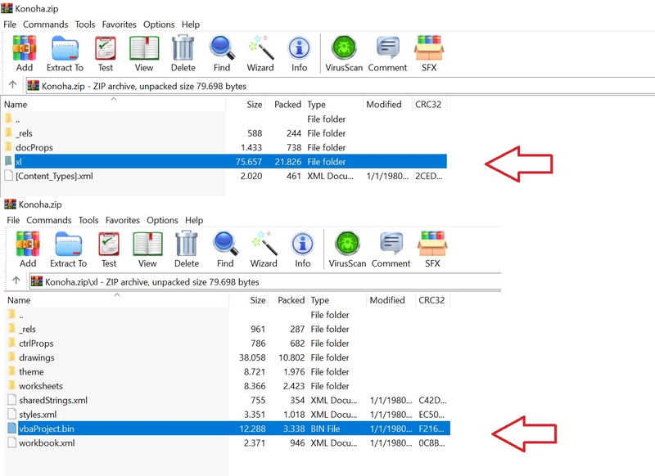Sort by Name column in upper window
Screen dimensions: 655x476
[113, 104]
